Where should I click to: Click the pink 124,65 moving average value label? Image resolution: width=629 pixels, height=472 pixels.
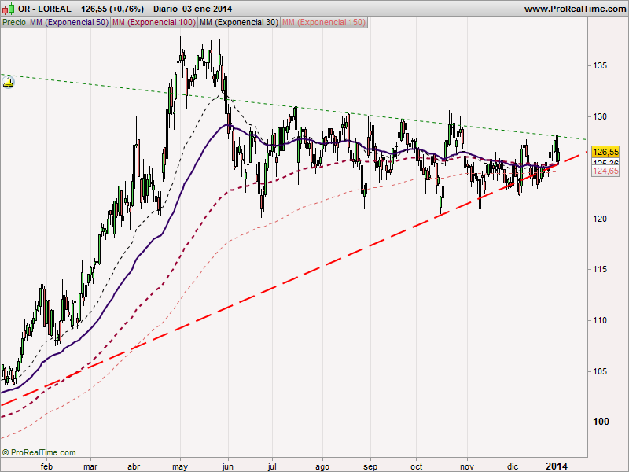coord(605,171)
